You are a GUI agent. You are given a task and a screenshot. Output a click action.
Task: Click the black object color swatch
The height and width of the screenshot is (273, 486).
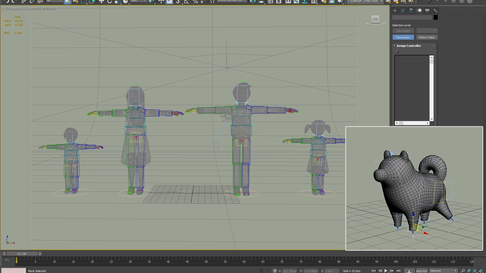pos(435,17)
